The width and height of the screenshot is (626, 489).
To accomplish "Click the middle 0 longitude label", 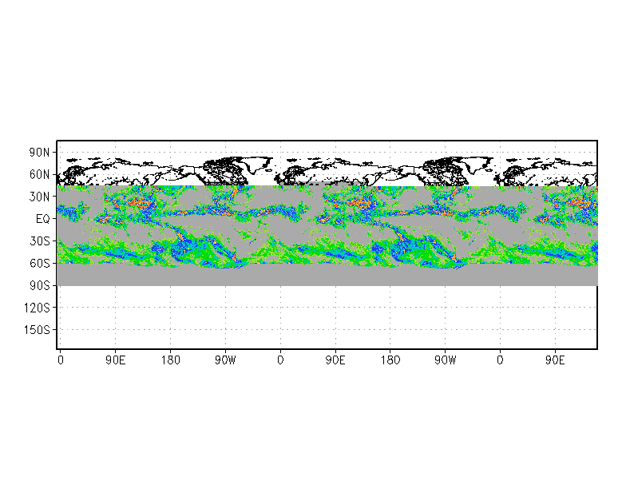I will click(x=280, y=360).
